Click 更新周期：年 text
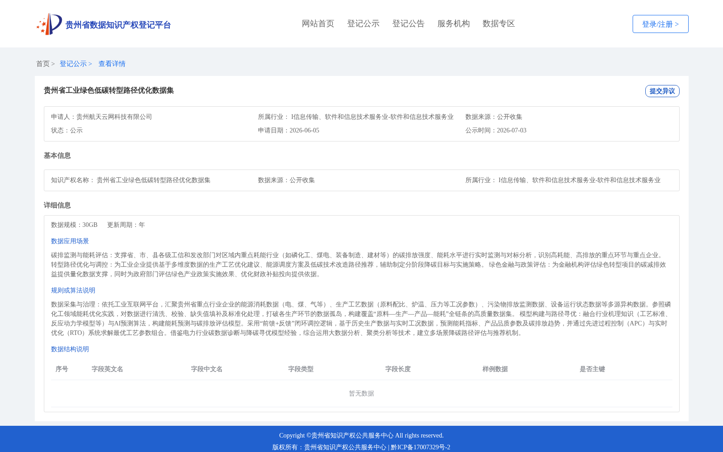This screenshot has height=452, width=723. coord(126,225)
